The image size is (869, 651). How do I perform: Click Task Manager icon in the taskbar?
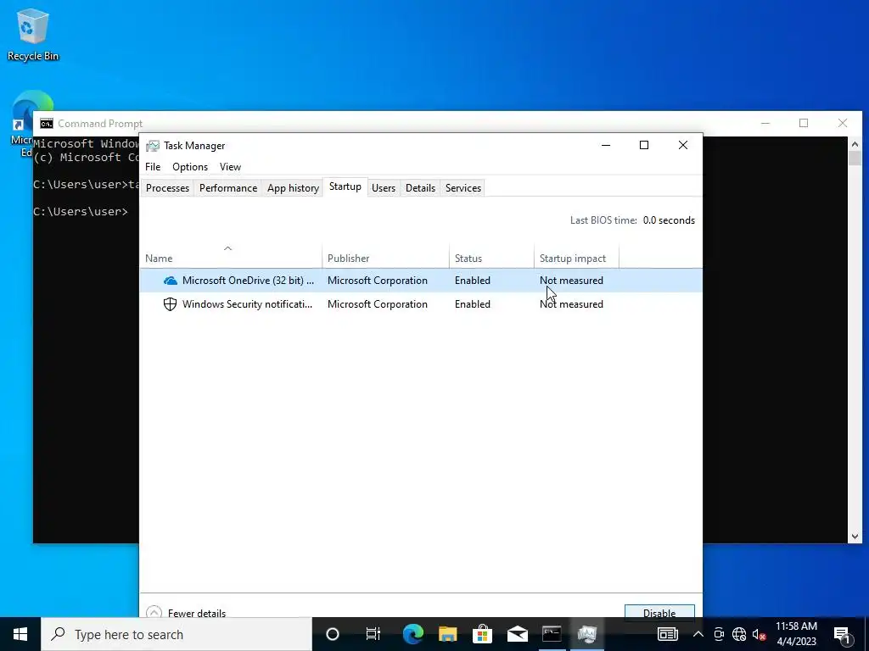587,634
